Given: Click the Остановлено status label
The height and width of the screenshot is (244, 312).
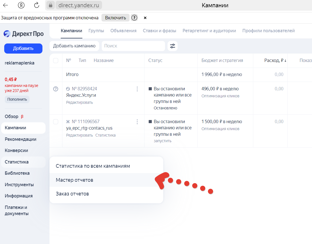Looking at the screenshot, I should 165,108.
